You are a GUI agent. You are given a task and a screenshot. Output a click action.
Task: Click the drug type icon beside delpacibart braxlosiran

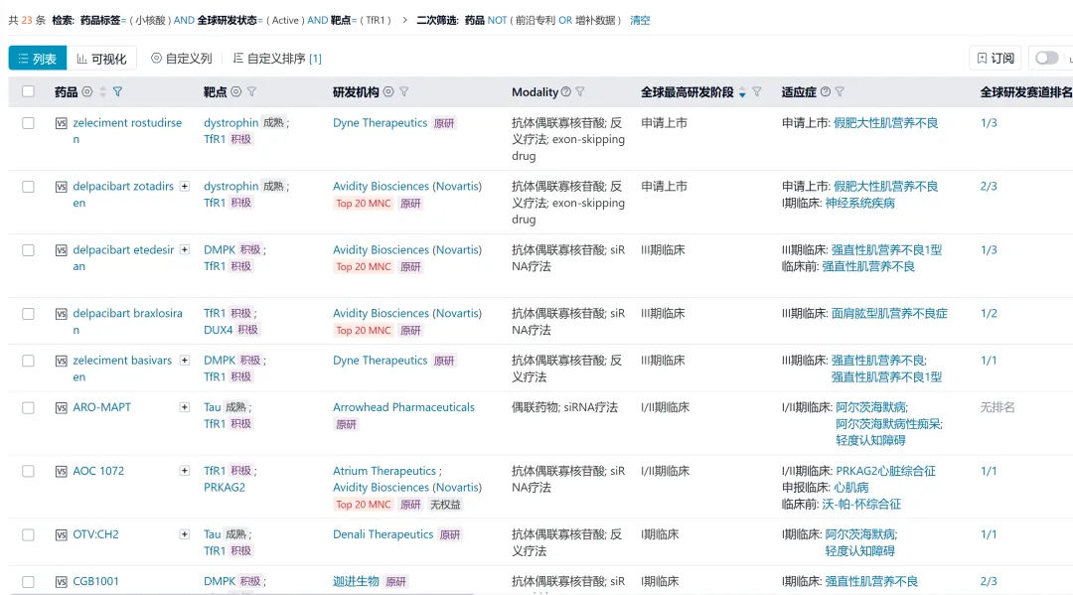pyautogui.click(x=61, y=314)
